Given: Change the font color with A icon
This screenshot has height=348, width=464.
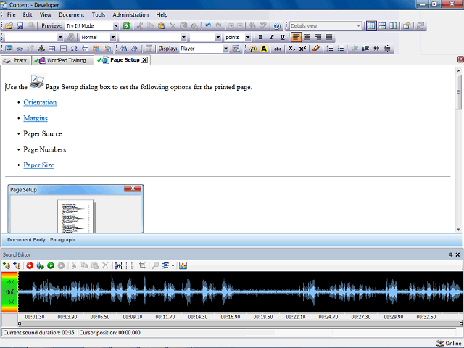Looking at the screenshot, I should tap(264, 49).
